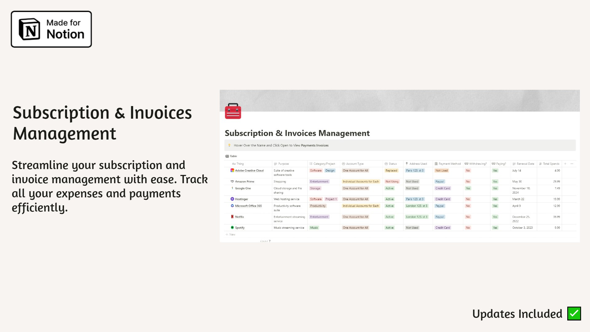This screenshot has width=590, height=332.
Task: Open the Spotify page link
Action: (240, 228)
